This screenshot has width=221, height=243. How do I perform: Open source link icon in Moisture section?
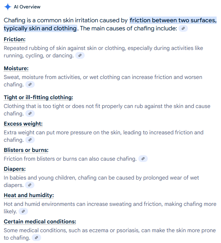tap(30, 84)
